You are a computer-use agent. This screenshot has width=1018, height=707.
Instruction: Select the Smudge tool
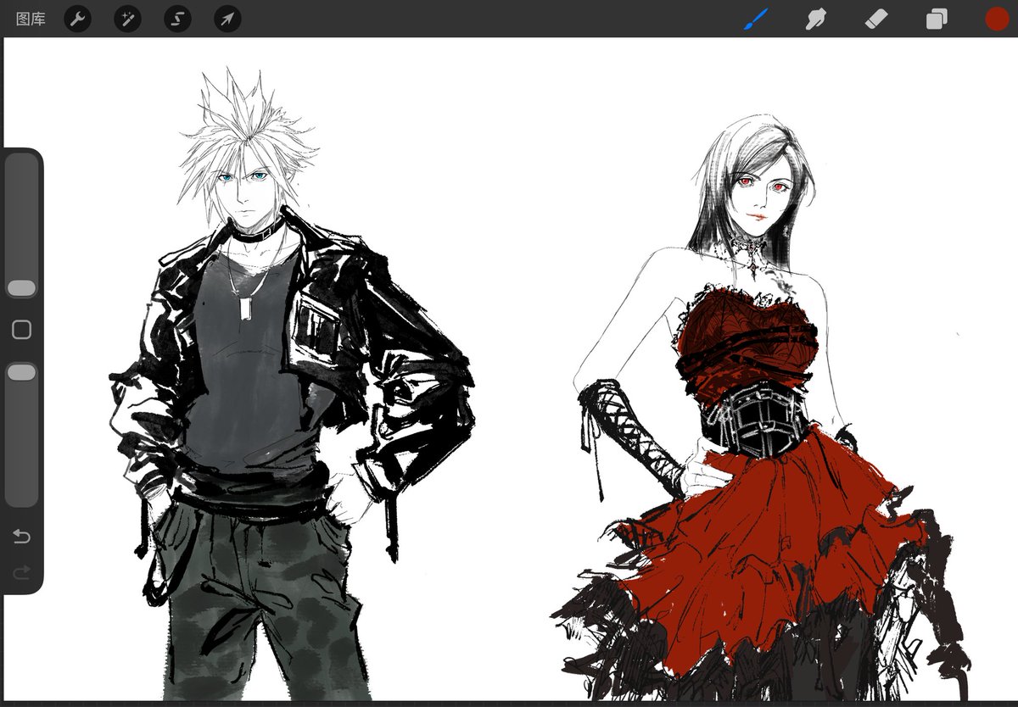point(816,19)
